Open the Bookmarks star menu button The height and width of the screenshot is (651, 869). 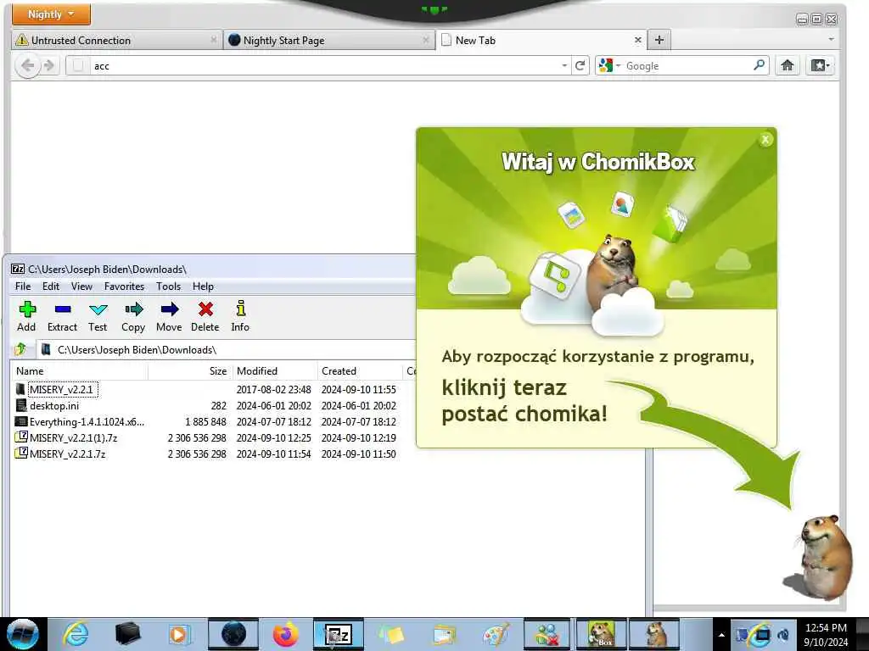[820, 66]
